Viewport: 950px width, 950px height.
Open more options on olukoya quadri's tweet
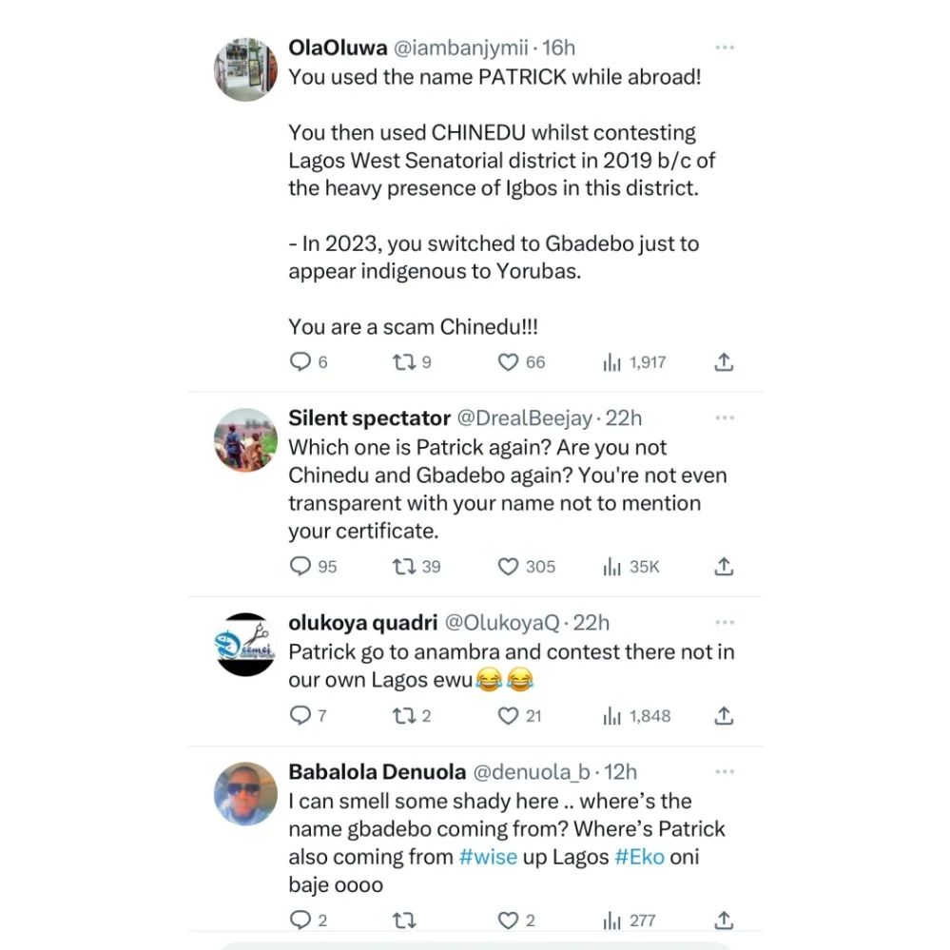pos(725,623)
